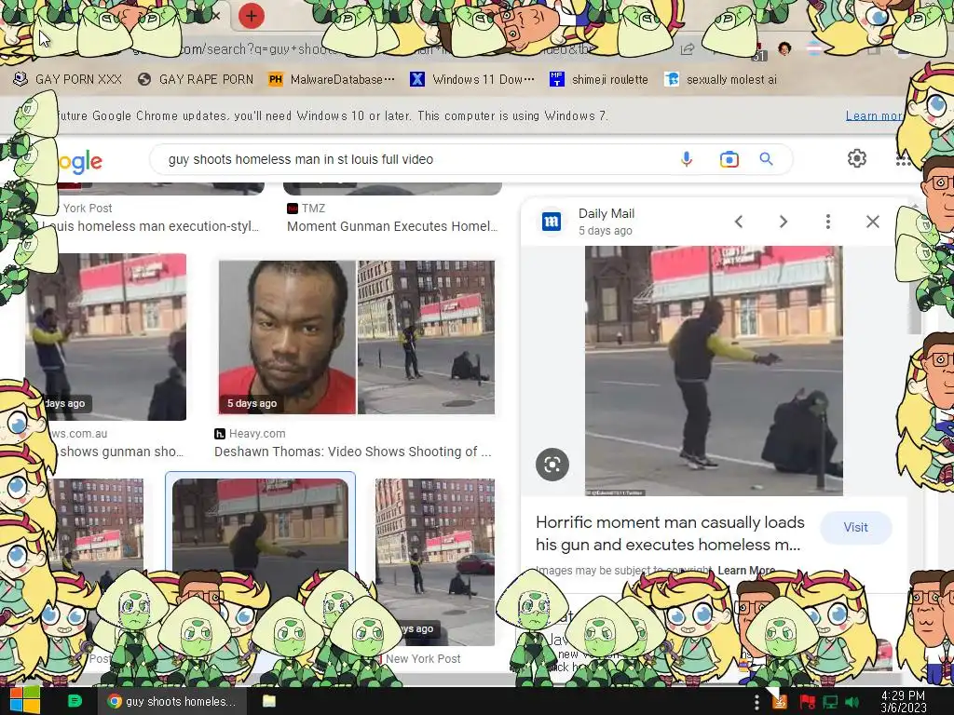Open Google quick settings gear

857,158
